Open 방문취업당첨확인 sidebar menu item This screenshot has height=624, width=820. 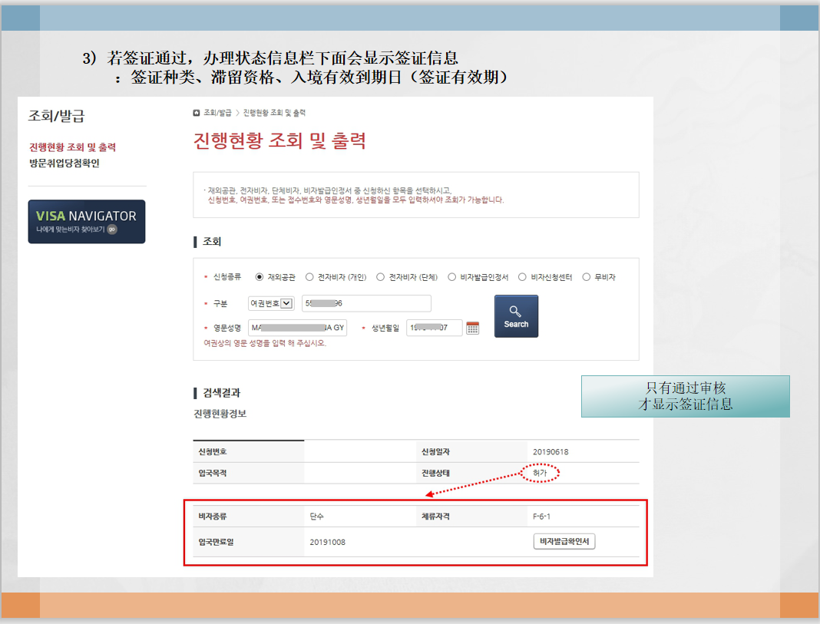coord(64,163)
